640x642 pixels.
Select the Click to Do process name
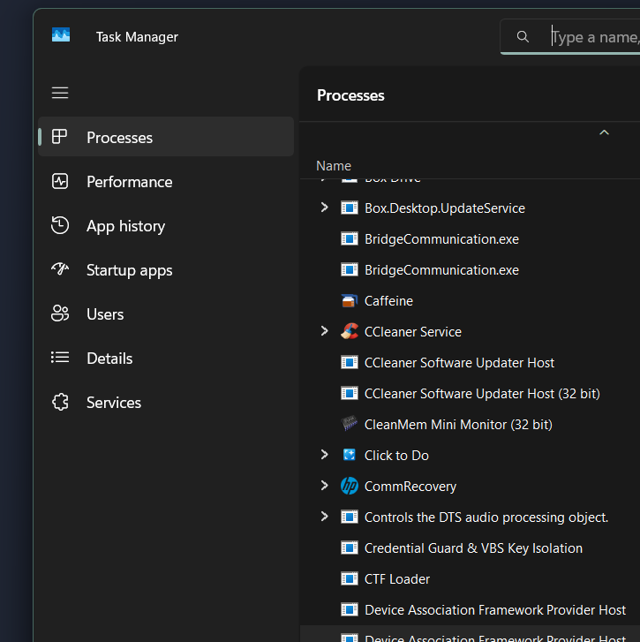pos(396,456)
